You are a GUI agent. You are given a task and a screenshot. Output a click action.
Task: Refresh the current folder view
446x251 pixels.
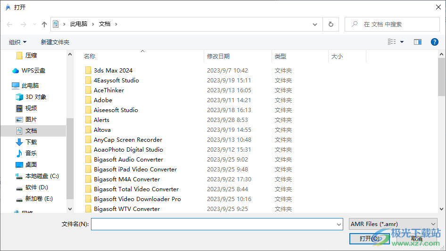click(331, 24)
